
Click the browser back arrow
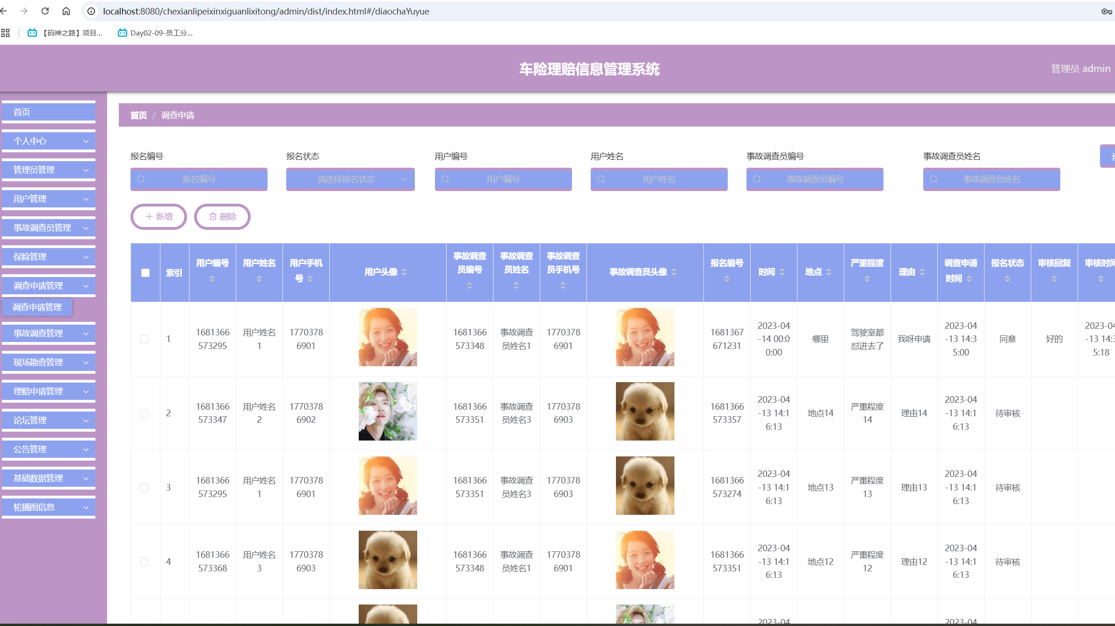pos(4,11)
